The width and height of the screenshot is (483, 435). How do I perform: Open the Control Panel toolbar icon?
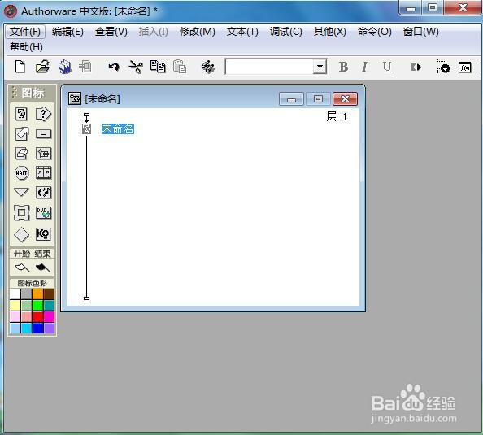pos(443,67)
